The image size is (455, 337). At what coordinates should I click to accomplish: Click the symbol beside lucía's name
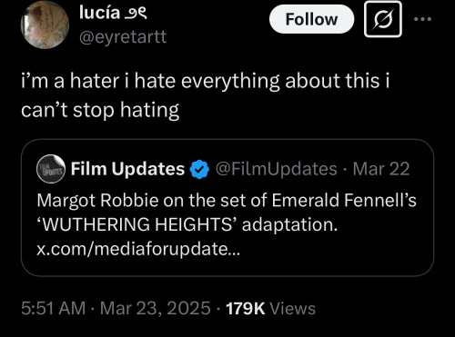pos(136,14)
